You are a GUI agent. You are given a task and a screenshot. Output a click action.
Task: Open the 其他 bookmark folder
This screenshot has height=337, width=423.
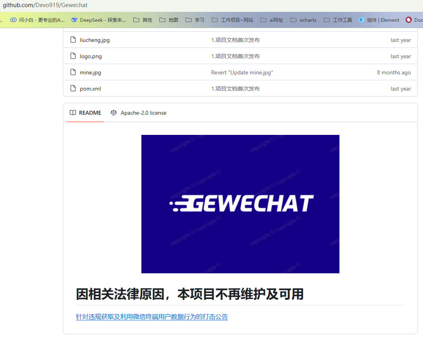[143, 20]
